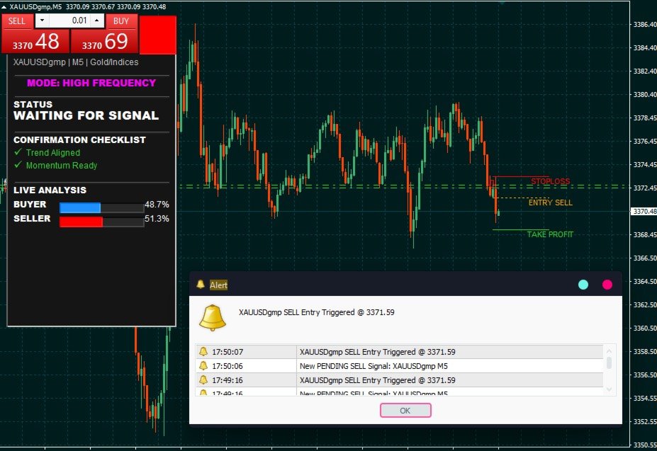Click the Trend Aligned checkmark

pos(18,152)
